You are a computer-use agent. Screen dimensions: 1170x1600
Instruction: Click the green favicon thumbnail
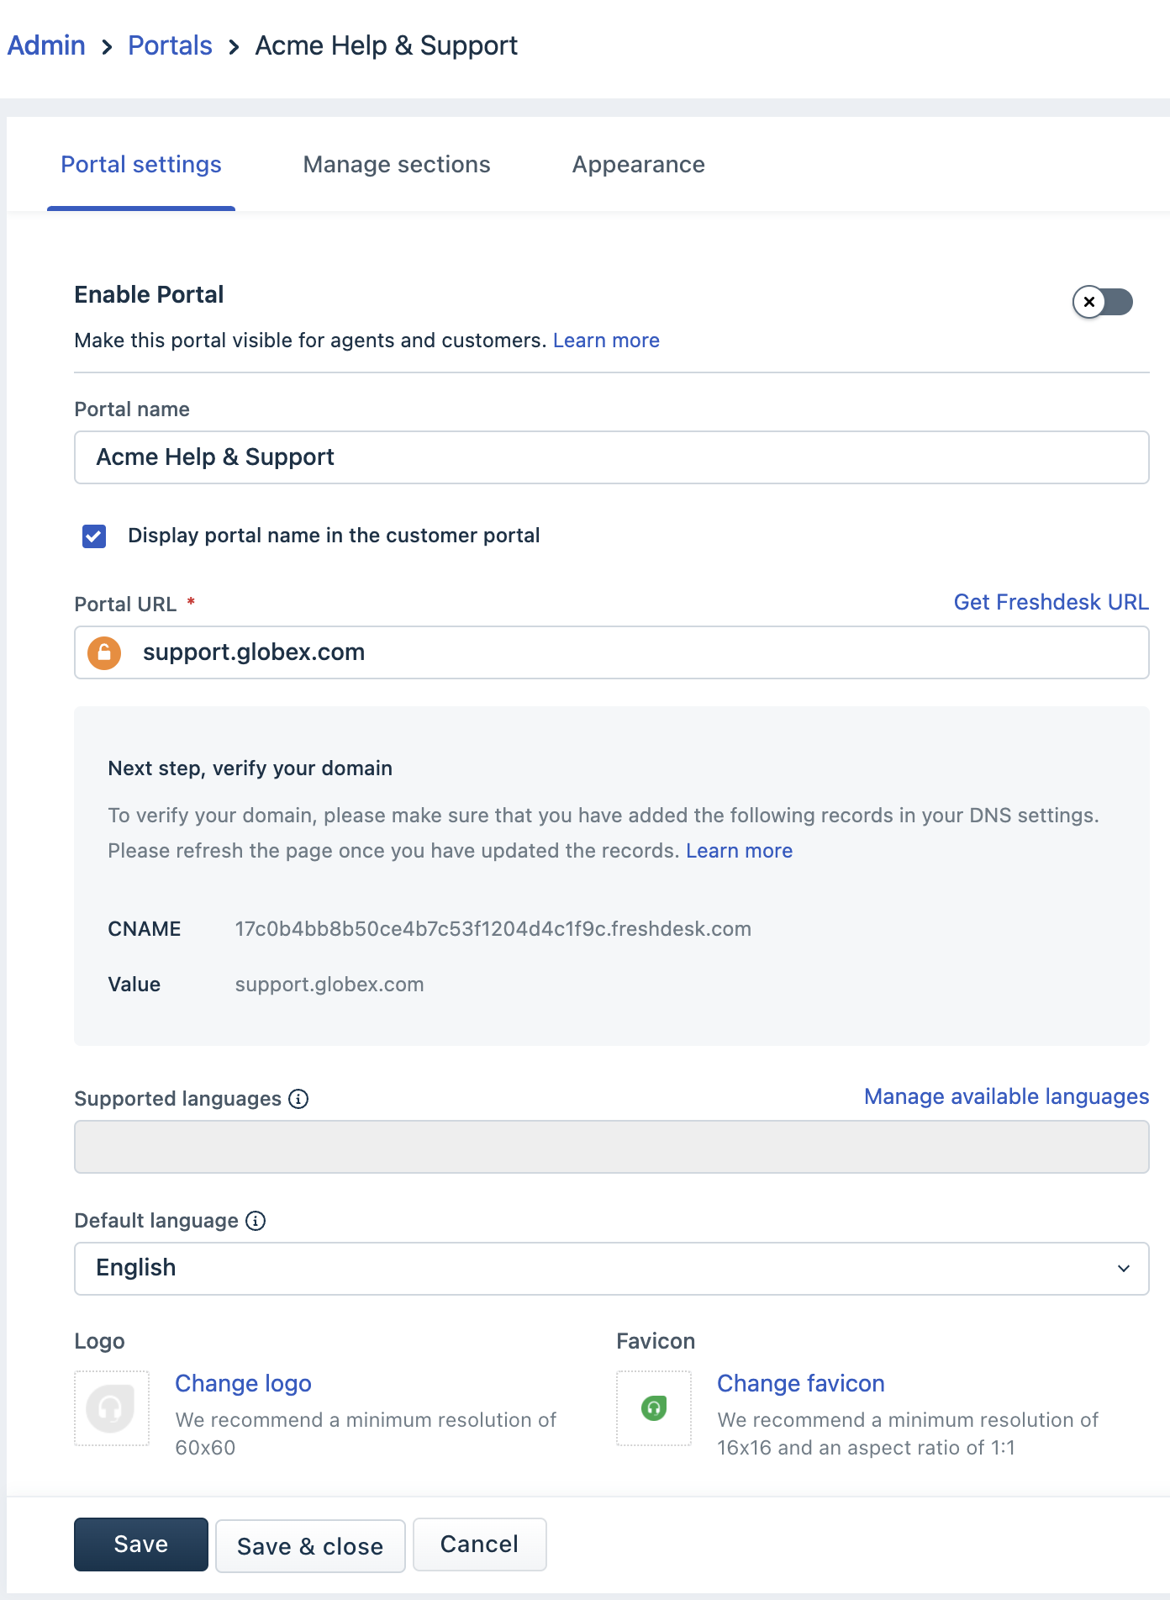pos(654,1408)
